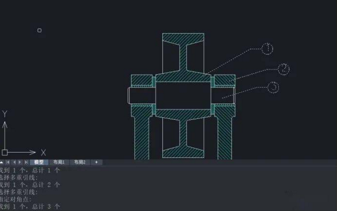
Task: Jump to first layout tab arrow
Action: [x=8, y=162]
